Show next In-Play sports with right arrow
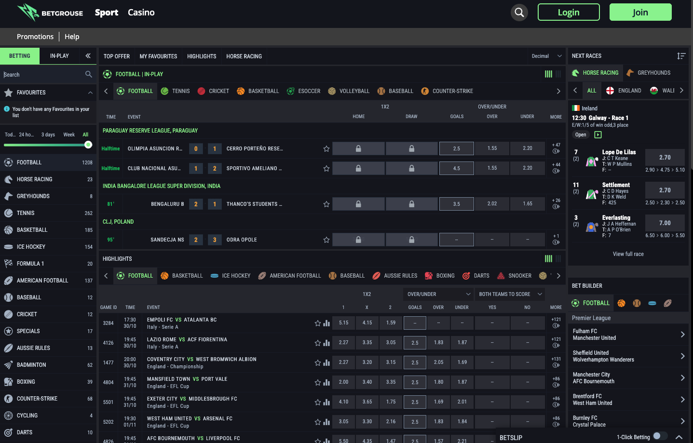The height and width of the screenshot is (443, 693). coord(558,91)
